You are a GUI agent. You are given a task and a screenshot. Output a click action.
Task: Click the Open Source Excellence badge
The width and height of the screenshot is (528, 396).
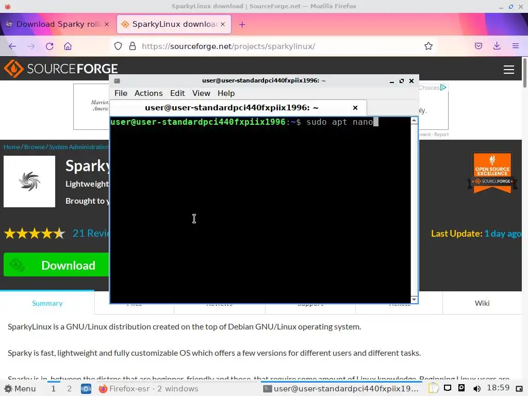pyautogui.click(x=492, y=173)
